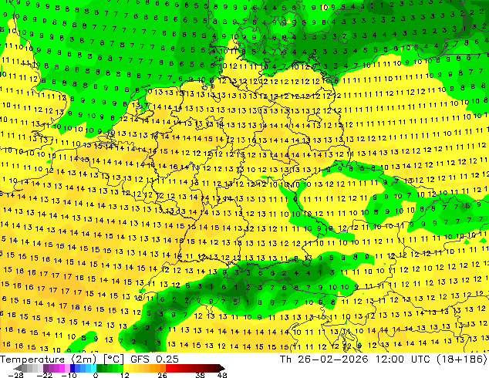Click the "-10" legend value

coord(69,375)
